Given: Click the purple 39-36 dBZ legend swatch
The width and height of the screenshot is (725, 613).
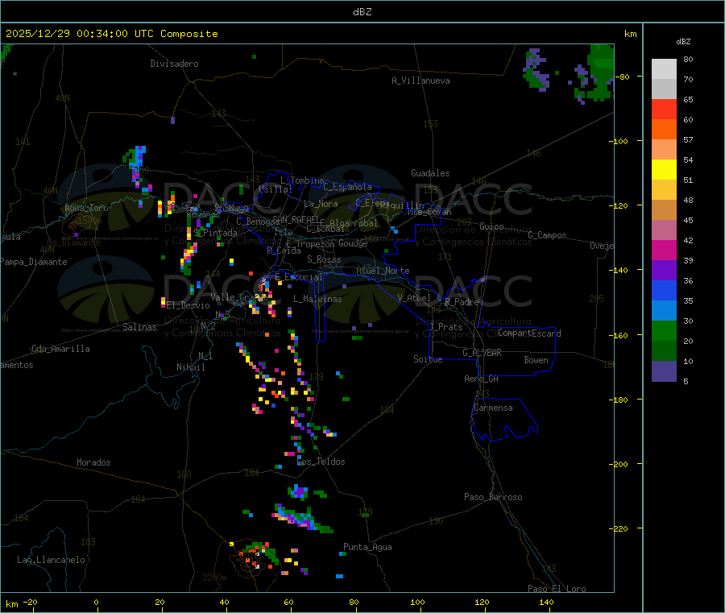Looking at the screenshot, I should coord(664,271).
